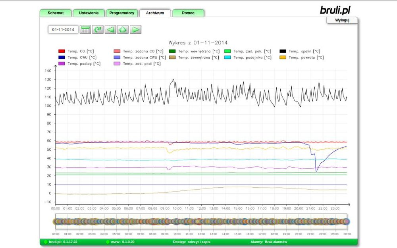Click green status dot next to bruli.pl version
This screenshot has width=397, height=248.
pos(46,242)
